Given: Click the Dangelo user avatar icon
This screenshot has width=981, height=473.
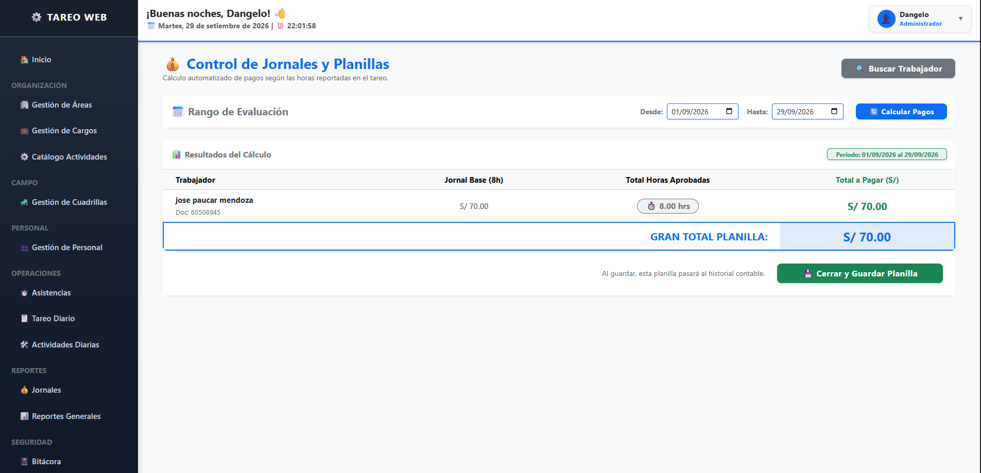Looking at the screenshot, I should [886, 19].
